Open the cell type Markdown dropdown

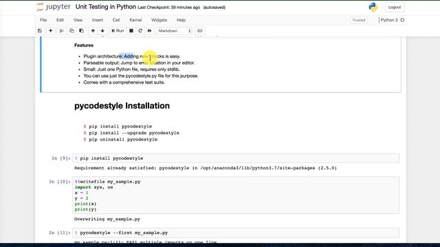click(x=174, y=31)
